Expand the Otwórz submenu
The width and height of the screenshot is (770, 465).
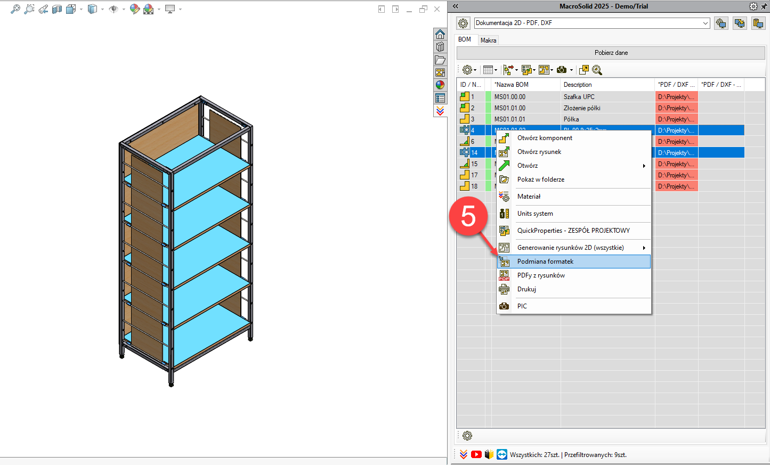574,166
